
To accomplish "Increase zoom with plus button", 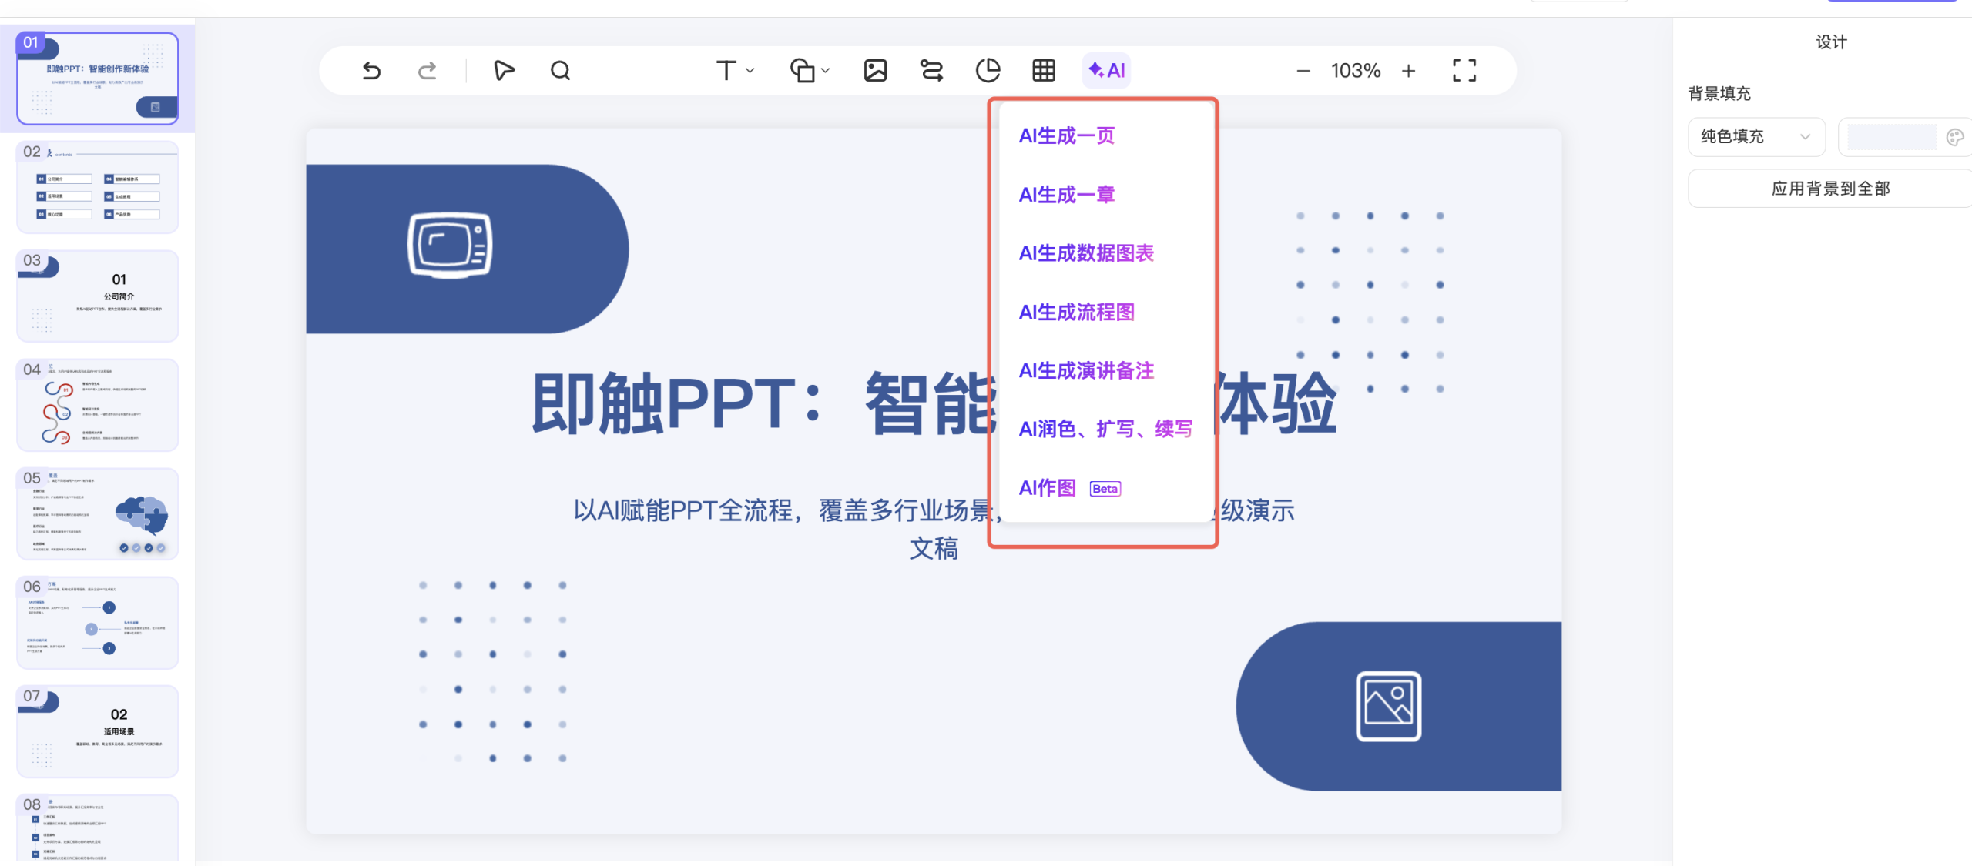I will click(x=1408, y=71).
